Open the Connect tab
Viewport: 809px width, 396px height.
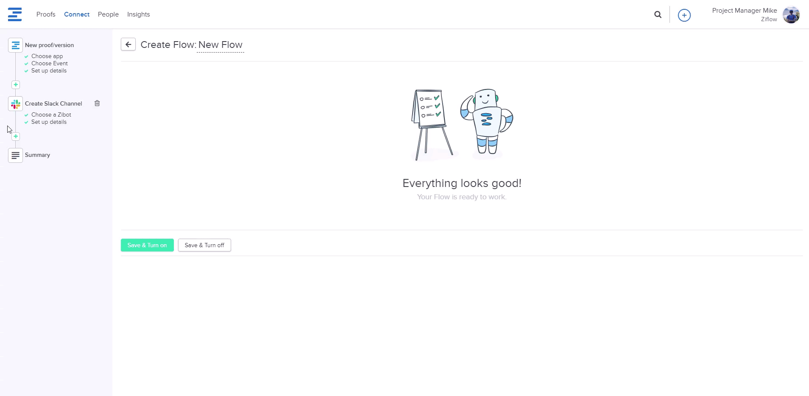[77, 14]
